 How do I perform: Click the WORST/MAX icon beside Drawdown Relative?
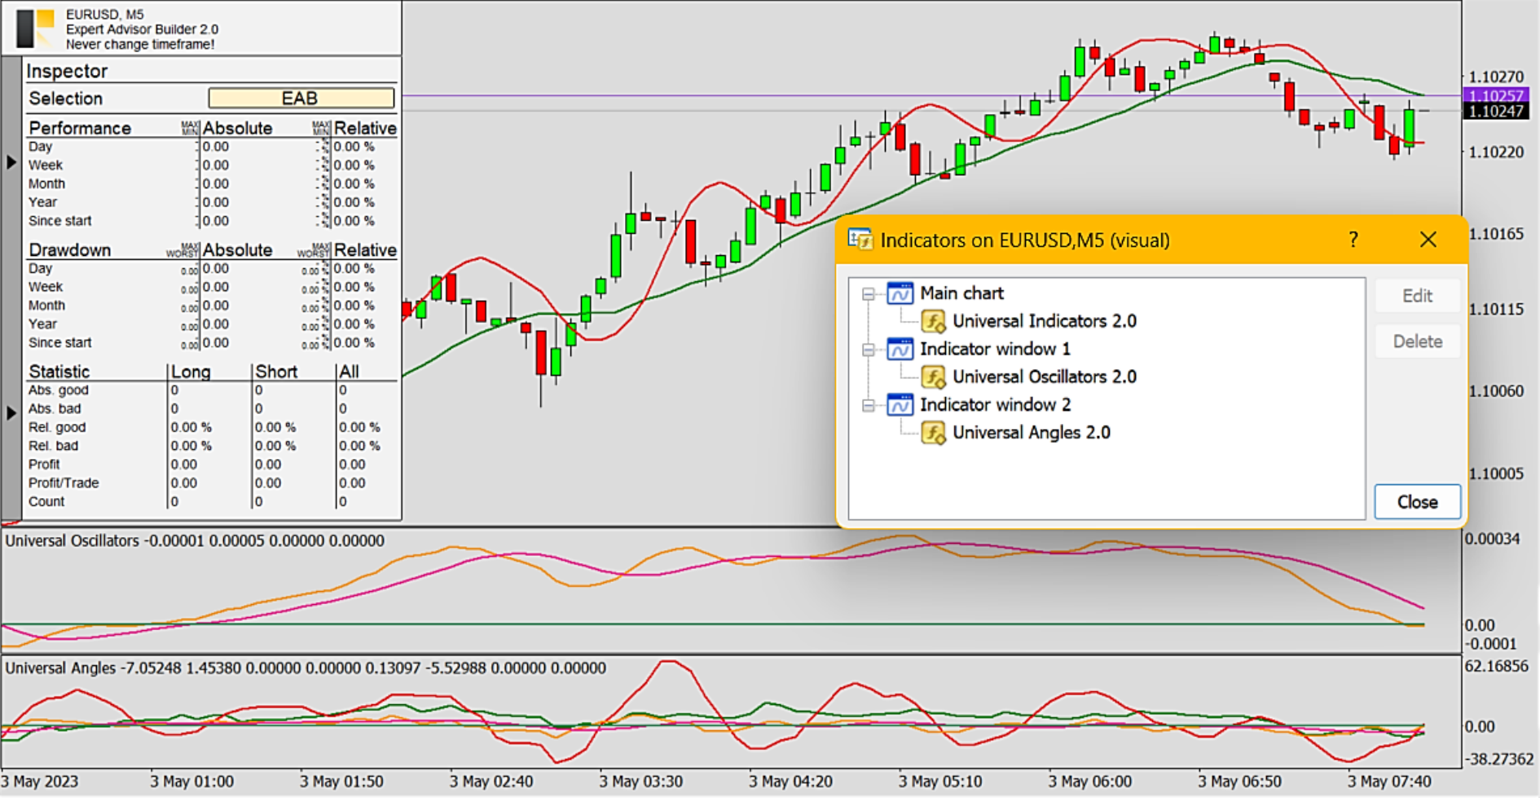pos(315,249)
